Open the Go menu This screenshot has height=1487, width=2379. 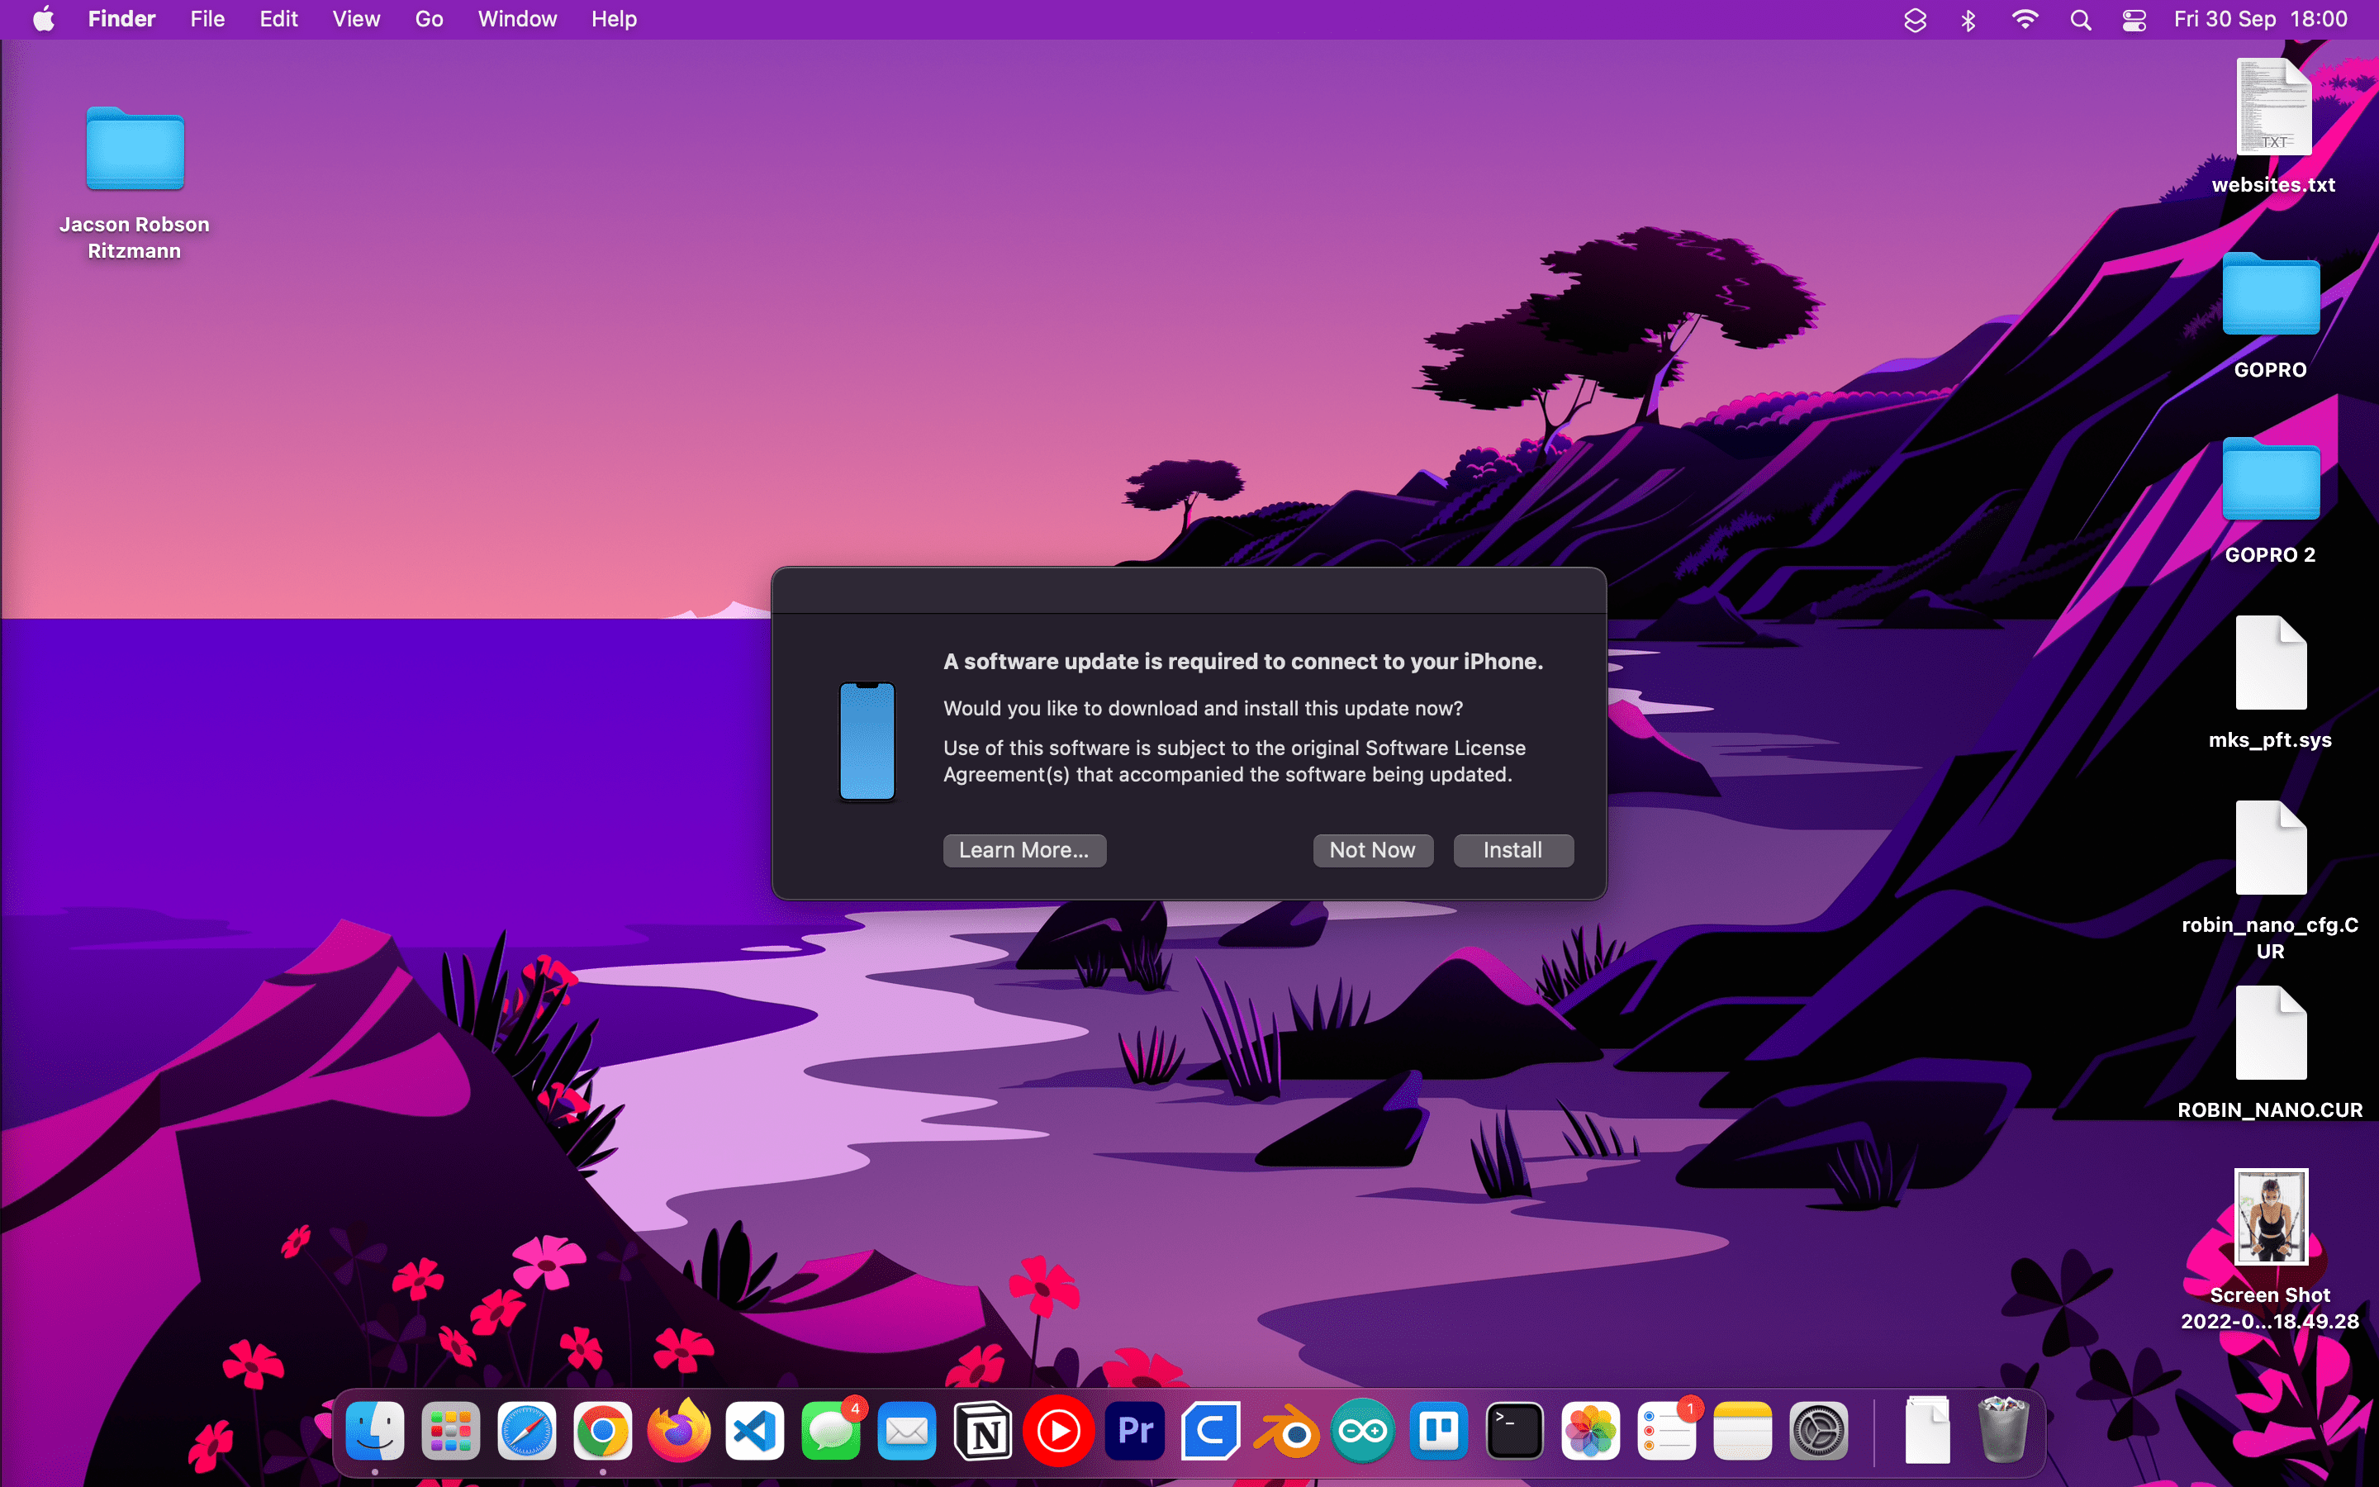coord(429,20)
